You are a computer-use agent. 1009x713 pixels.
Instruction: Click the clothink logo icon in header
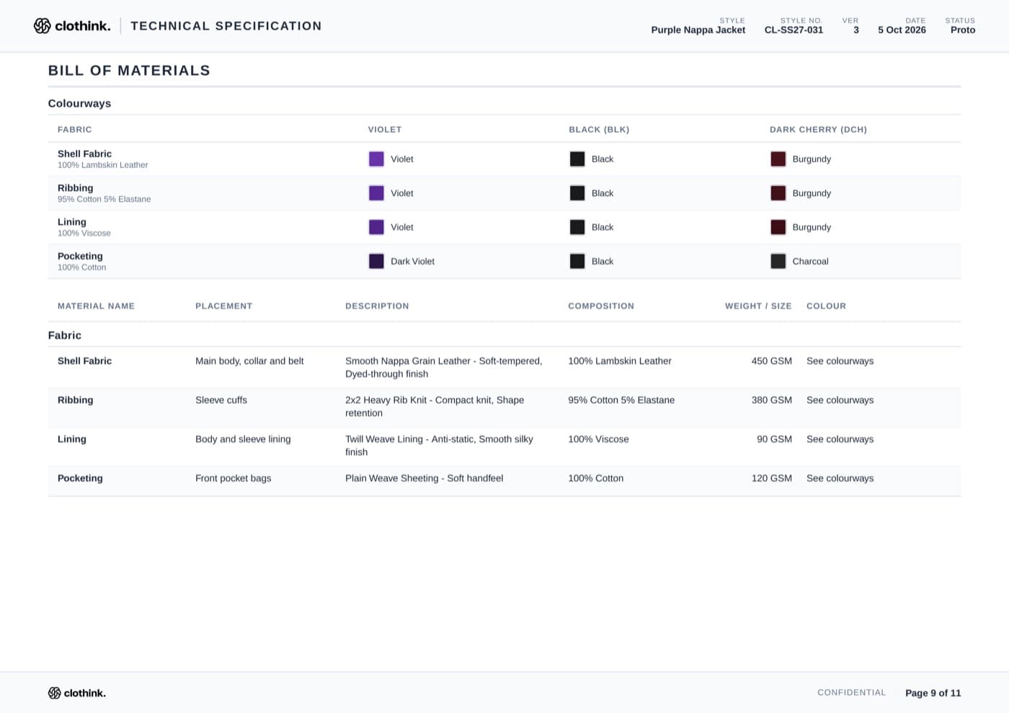point(43,26)
